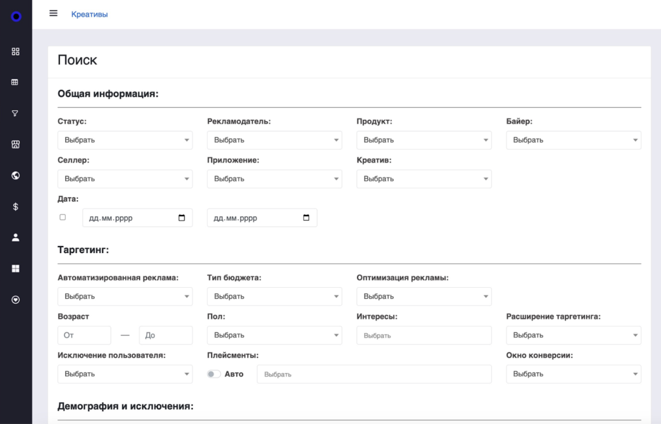The image size is (661, 424).
Task: Open the filter funnel icon in sidebar
Action: coord(15,114)
